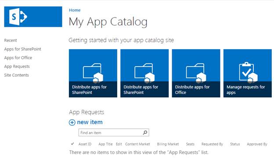
Task: Open Recent in the left navigation
Action: 11,40
